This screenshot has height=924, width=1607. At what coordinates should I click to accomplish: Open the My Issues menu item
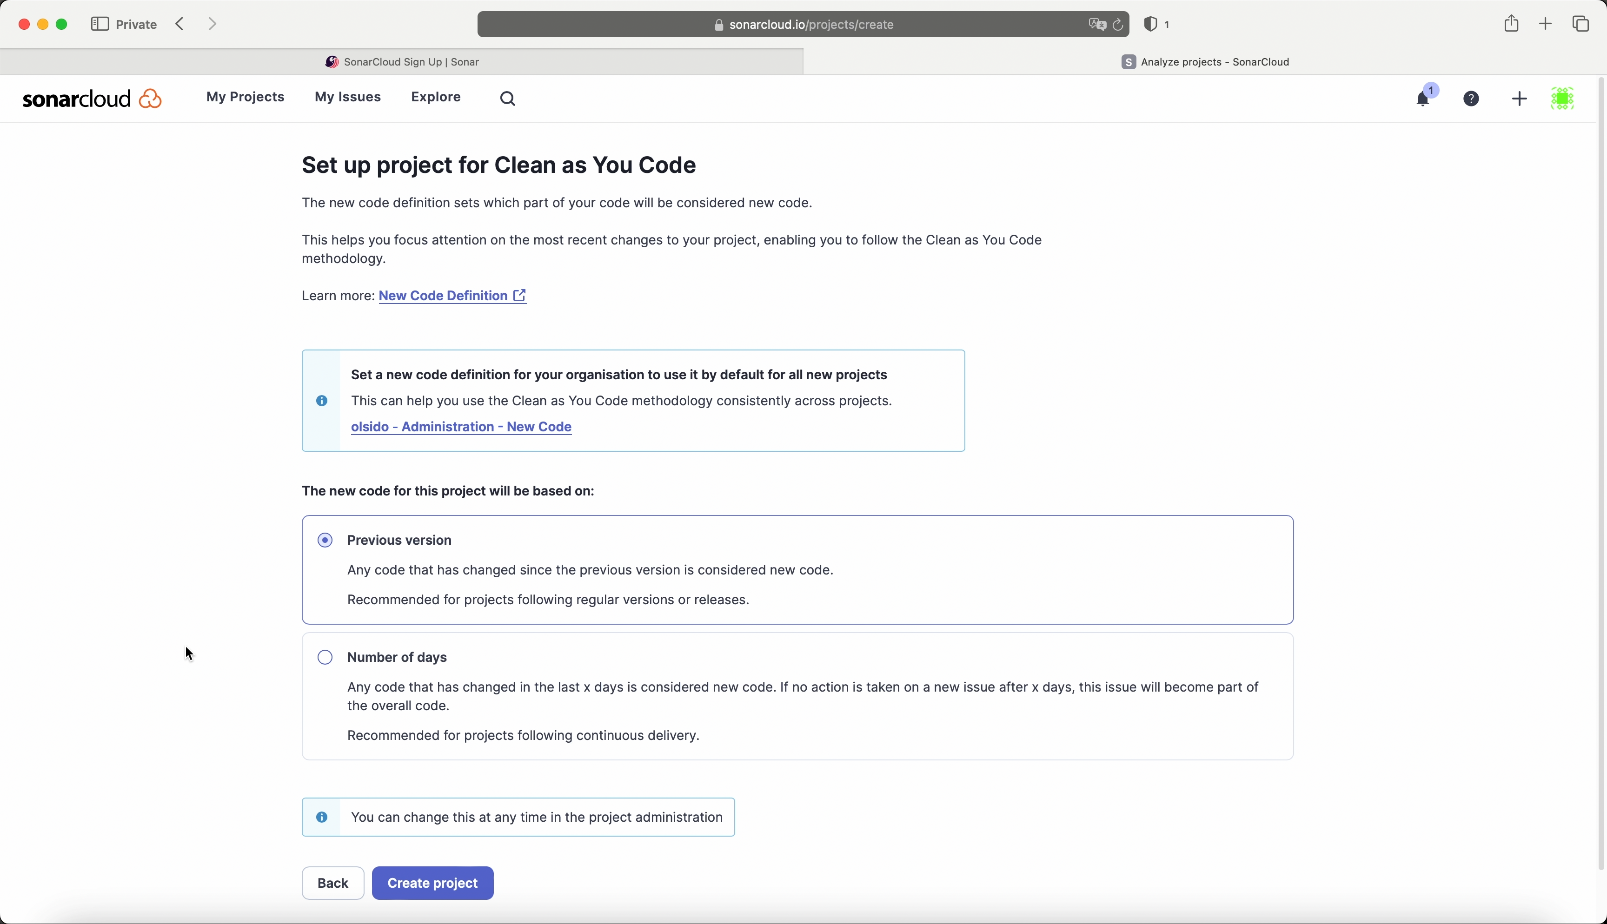[348, 97]
